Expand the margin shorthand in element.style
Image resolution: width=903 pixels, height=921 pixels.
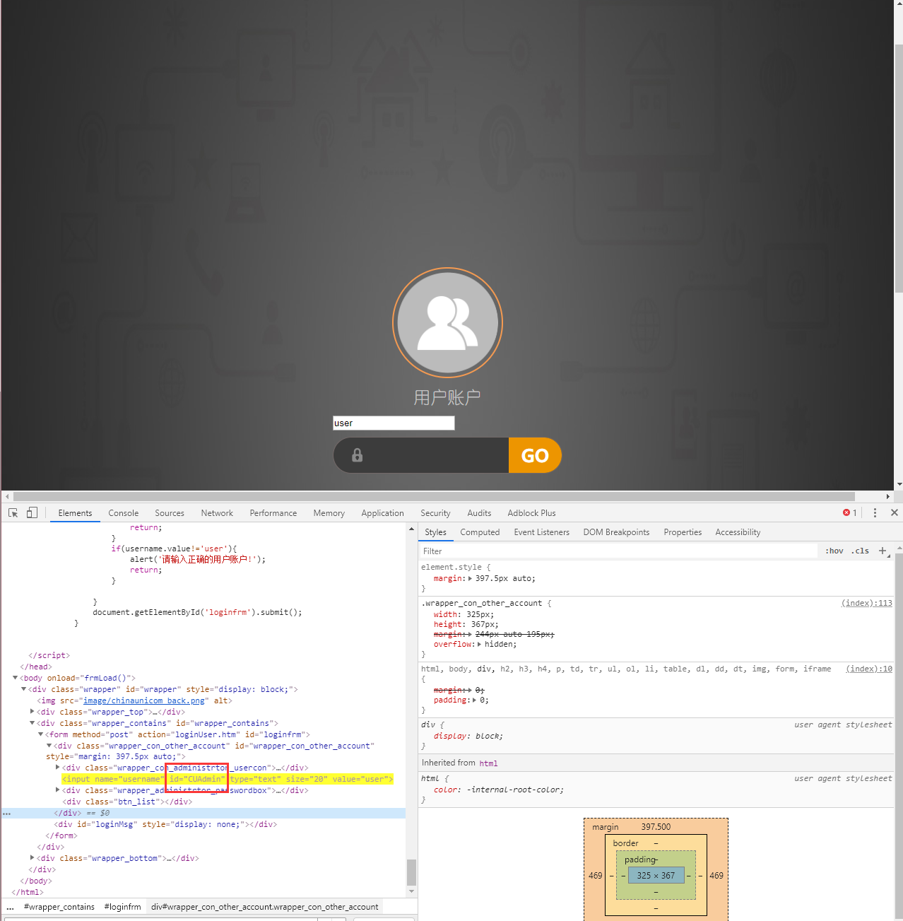(471, 578)
